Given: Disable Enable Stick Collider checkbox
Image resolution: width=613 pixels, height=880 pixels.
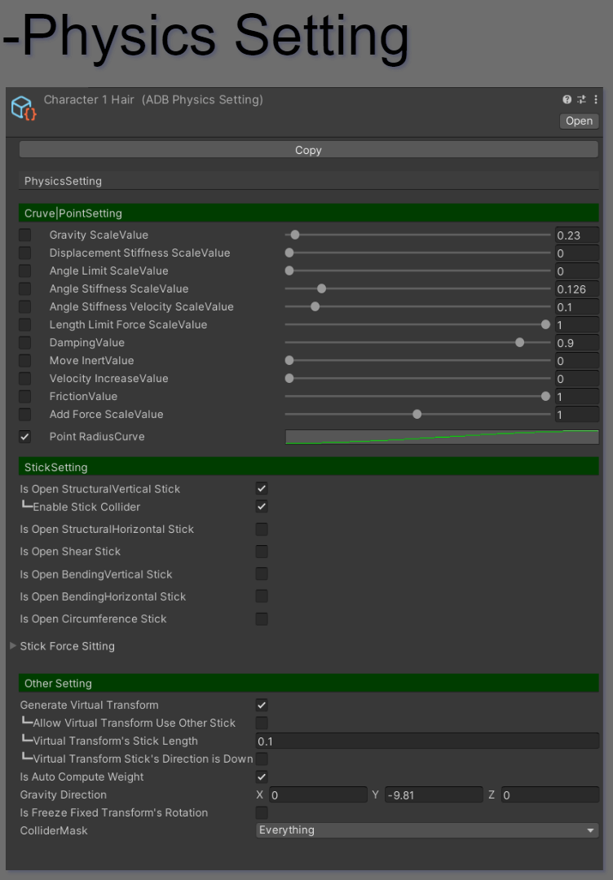Looking at the screenshot, I should pos(262,507).
